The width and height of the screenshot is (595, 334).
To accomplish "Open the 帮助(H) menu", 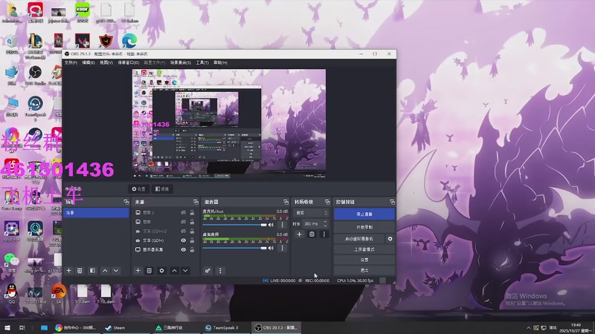I will pyautogui.click(x=220, y=62).
